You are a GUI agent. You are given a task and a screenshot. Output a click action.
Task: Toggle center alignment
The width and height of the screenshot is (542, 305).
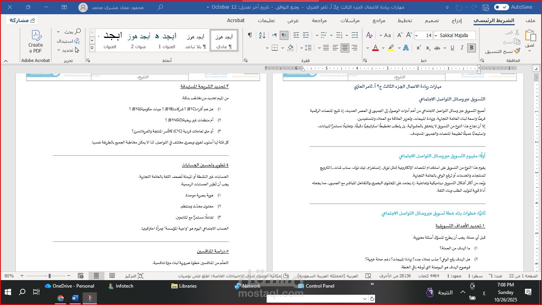point(345,48)
